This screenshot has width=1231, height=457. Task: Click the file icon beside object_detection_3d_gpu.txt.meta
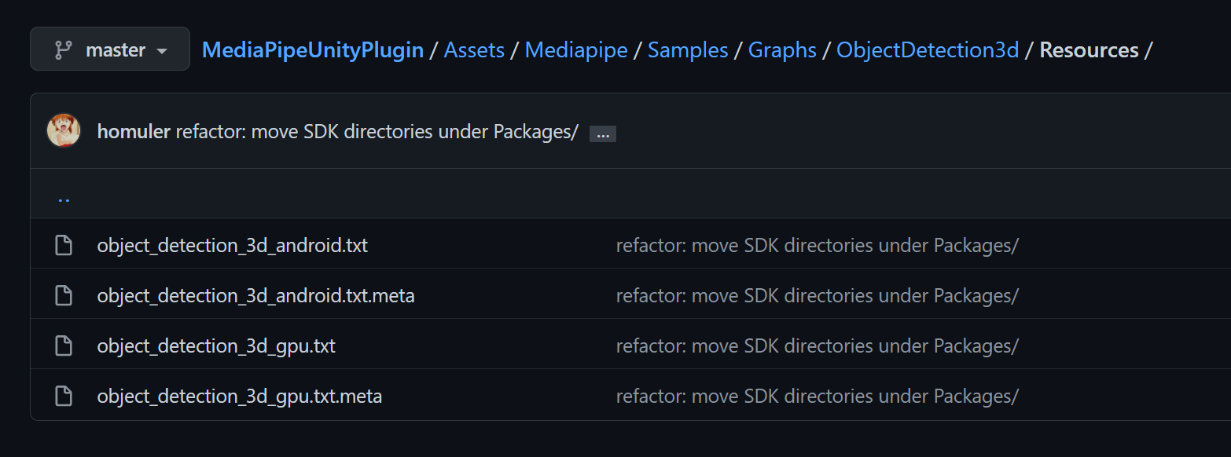[64, 395]
